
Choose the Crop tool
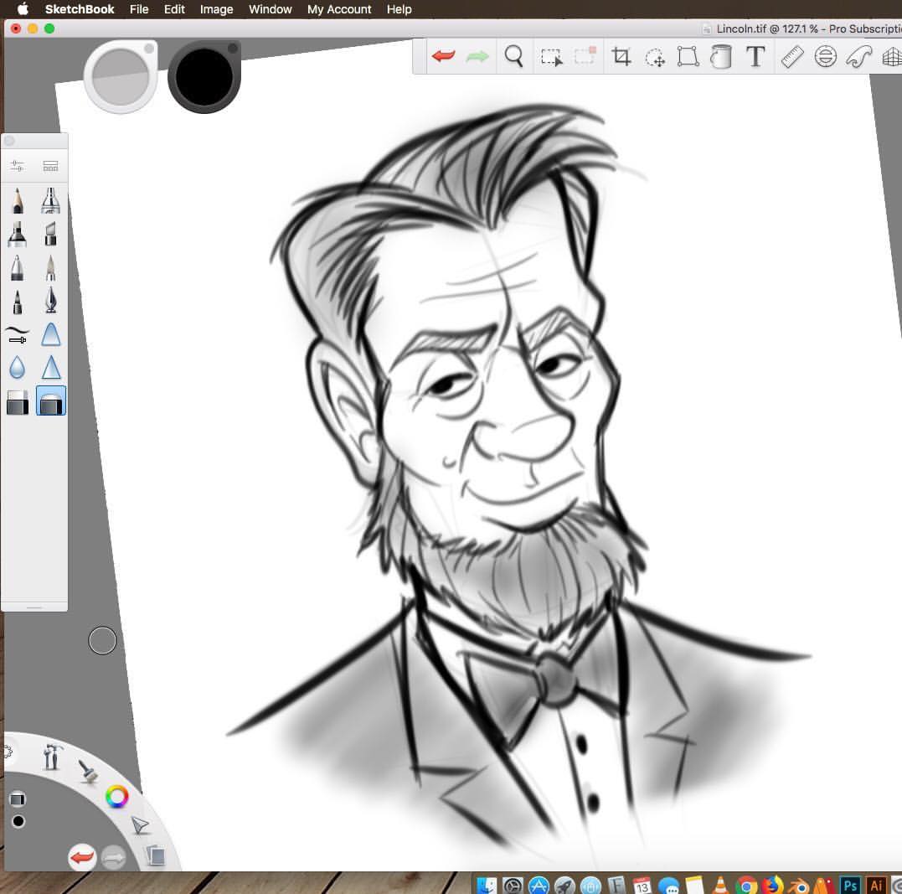(621, 56)
